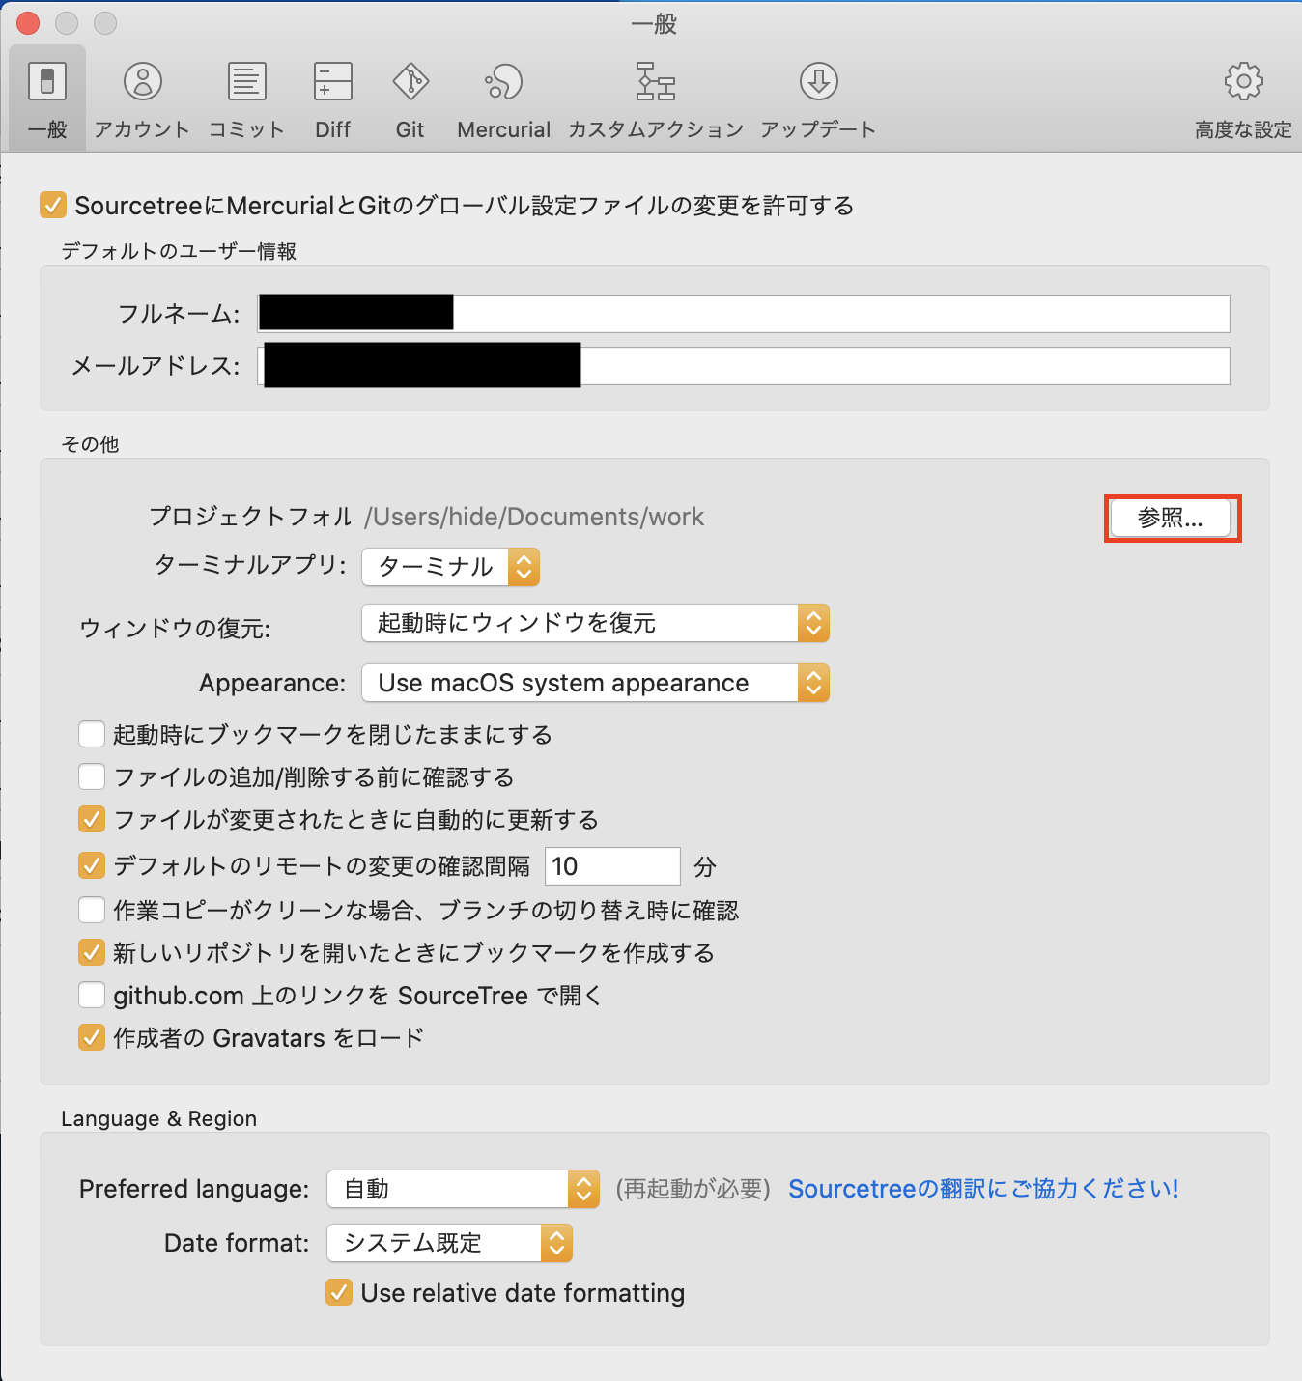The image size is (1302, 1381).
Task: Click the 参照... button
Action: coord(1171,519)
